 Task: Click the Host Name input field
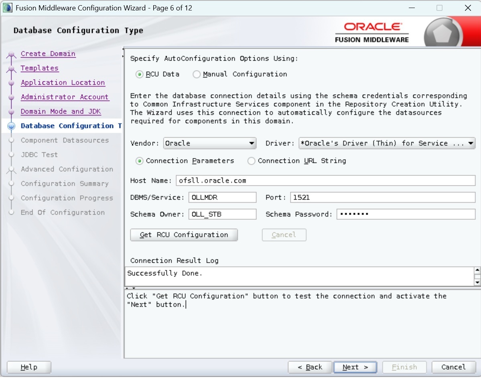(x=325, y=180)
